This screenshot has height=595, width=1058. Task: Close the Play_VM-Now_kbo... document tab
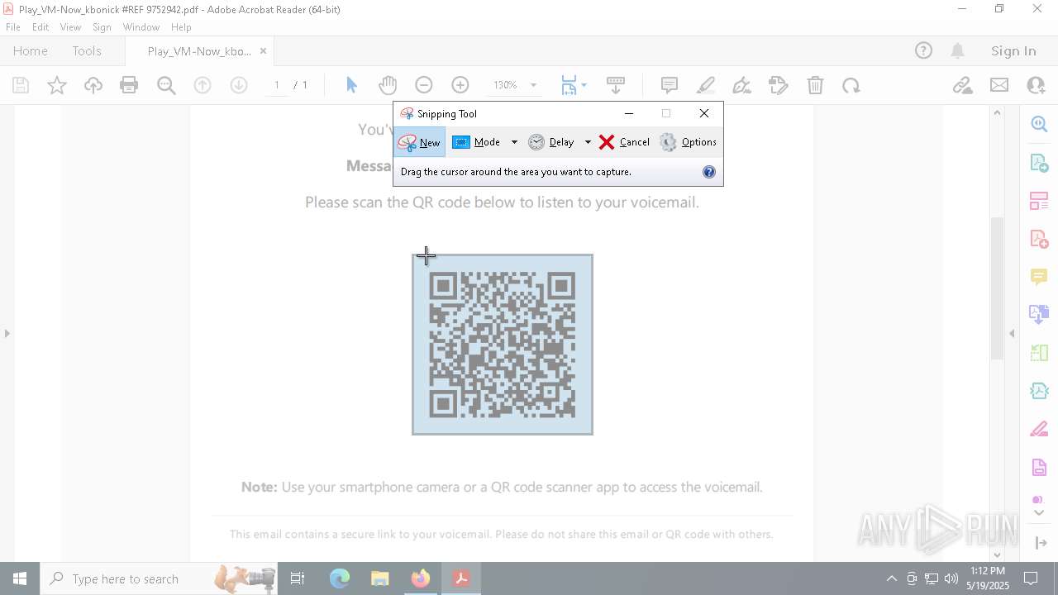tap(263, 50)
